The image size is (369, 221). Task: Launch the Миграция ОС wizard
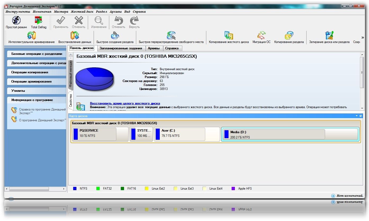pyautogui.click(x=261, y=36)
